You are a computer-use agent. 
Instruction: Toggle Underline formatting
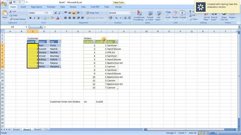pos(38,18)
